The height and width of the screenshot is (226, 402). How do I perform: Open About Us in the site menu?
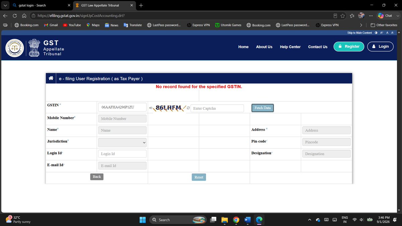coord(264,47)
